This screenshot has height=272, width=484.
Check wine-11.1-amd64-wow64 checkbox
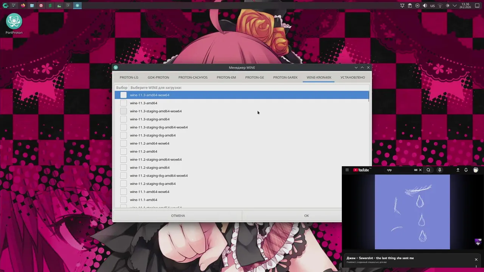click(x=123, y=192)
